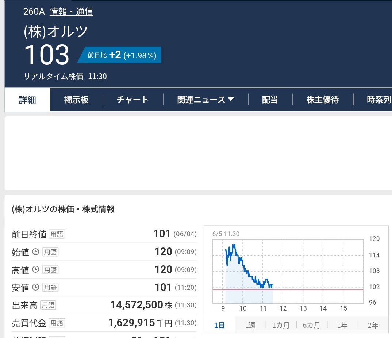Open the 用語 glossary badge beside 高値
Image resolution: width=392 pixels, height=338 pixels.
point(50,270)
